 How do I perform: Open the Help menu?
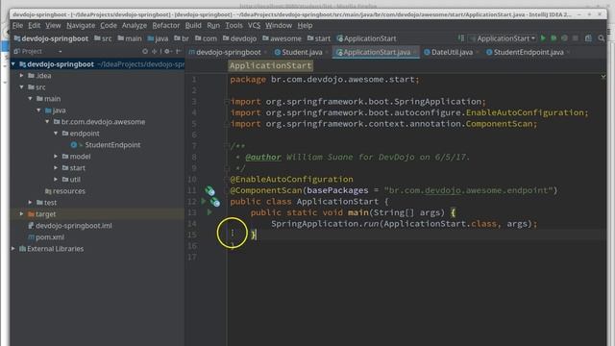click(305, 26)
